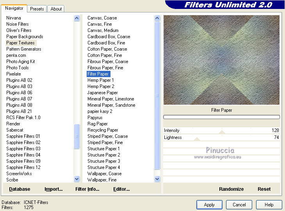Viewport: 285px width, 211px height.
Task: Choose Rag Paper filter
Action: (x=98, y=124)
